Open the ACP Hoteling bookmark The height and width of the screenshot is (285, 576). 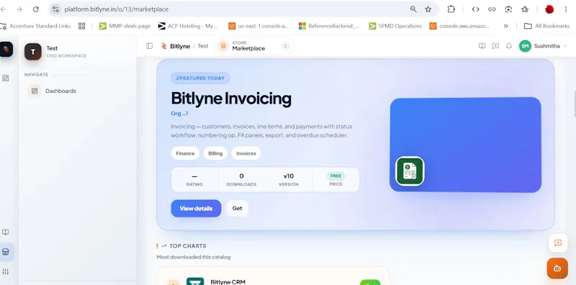tap(188, 26)
